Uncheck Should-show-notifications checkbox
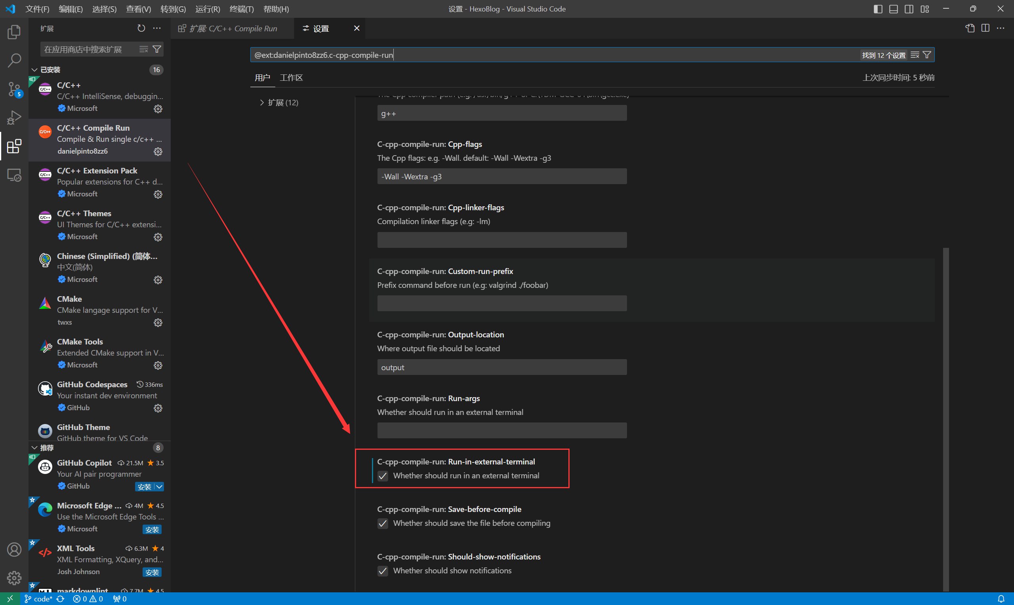 [383, 571]
